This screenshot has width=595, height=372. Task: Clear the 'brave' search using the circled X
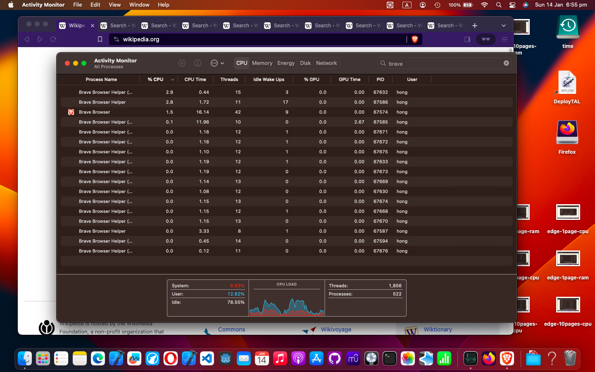(x=506, y=63)
